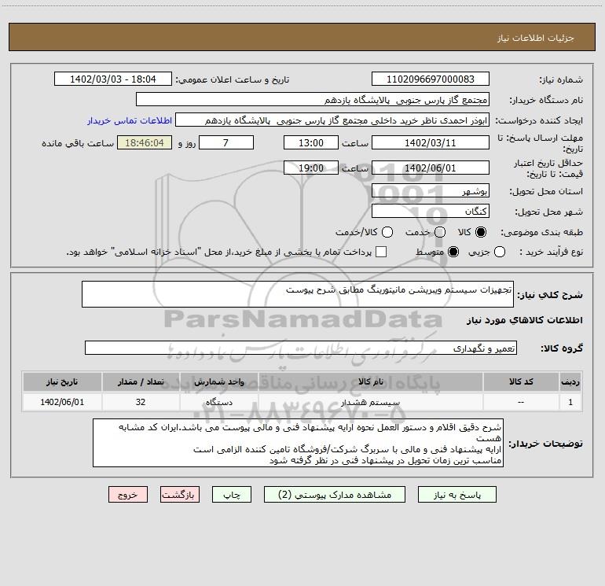605x586 pixels.
Task: Click the page header جزئیات اطلاعات نیاز
Action: click(536, 38)
